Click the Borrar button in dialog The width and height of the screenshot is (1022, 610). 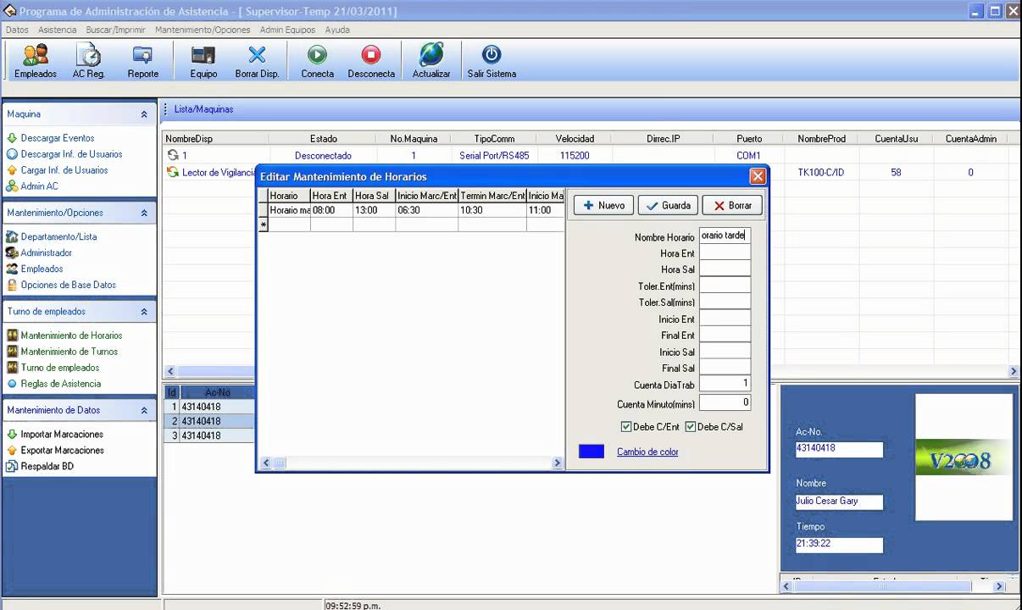pos(732,205)
